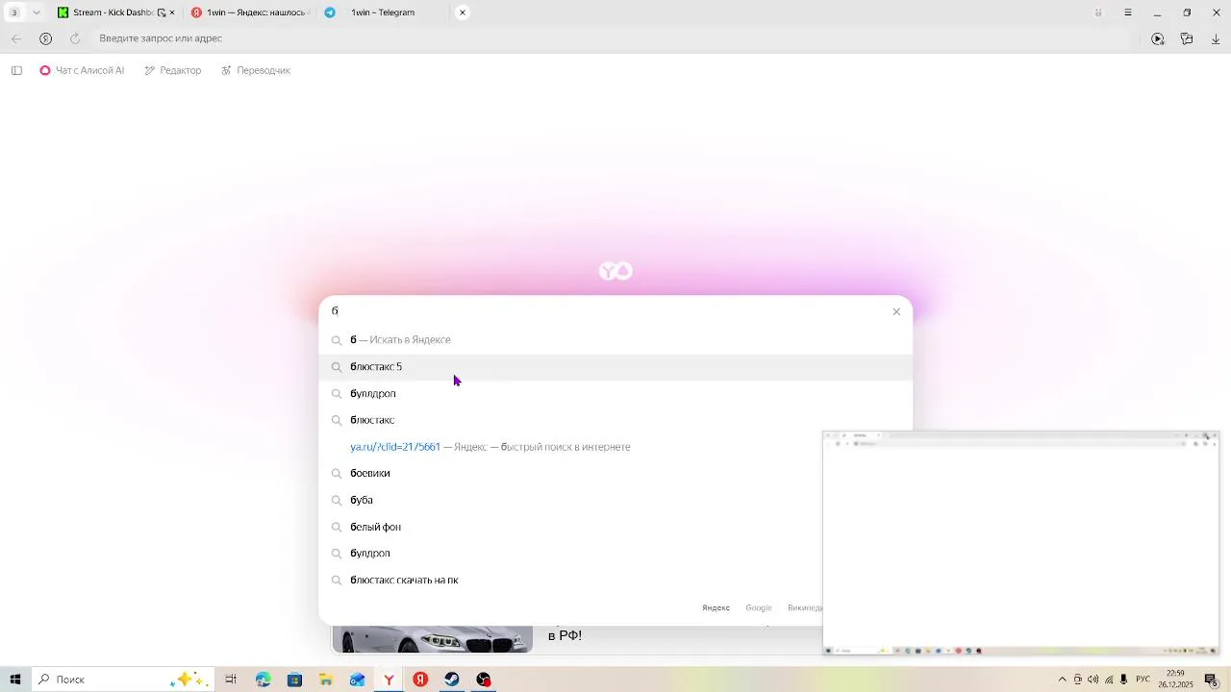Launch Microsoft Edge from taskbar
The image size is (1231, 692).
(x=264, y=680)
